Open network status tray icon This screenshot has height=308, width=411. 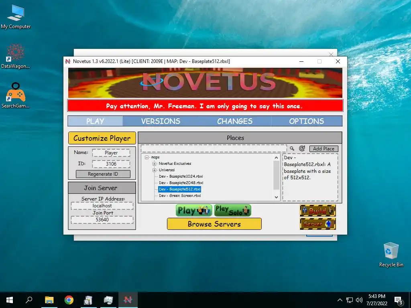coord(350,300)
